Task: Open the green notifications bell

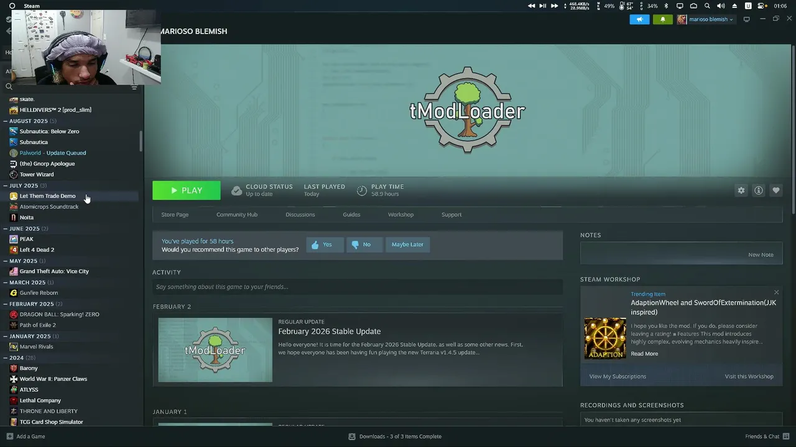Action: pyautogui.click(x=662, y=19)
